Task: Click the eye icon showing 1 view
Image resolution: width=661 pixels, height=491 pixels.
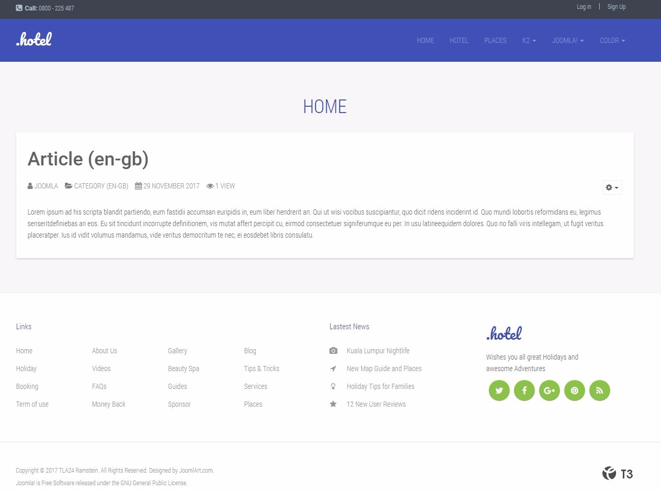Action: [209, 186]
